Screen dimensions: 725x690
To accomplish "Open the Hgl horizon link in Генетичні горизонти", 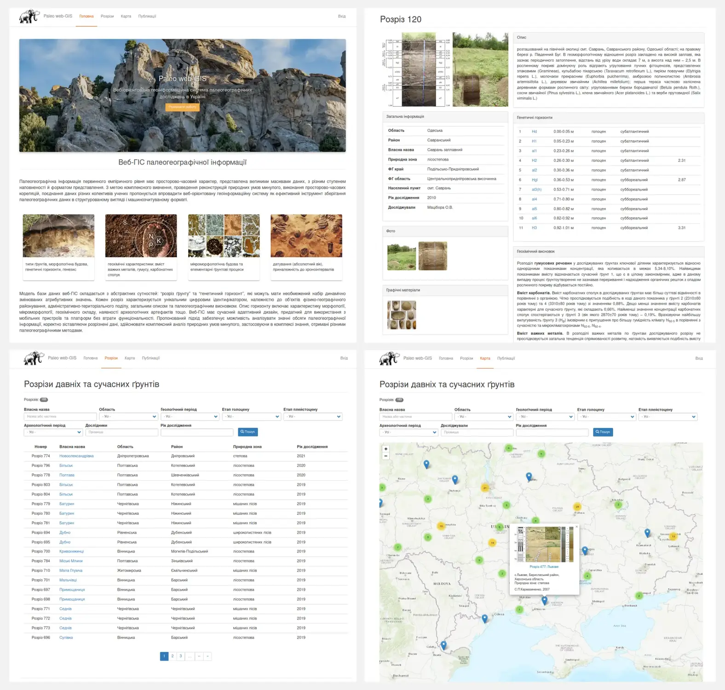I will pyautogui.click(x=535, y=180).
